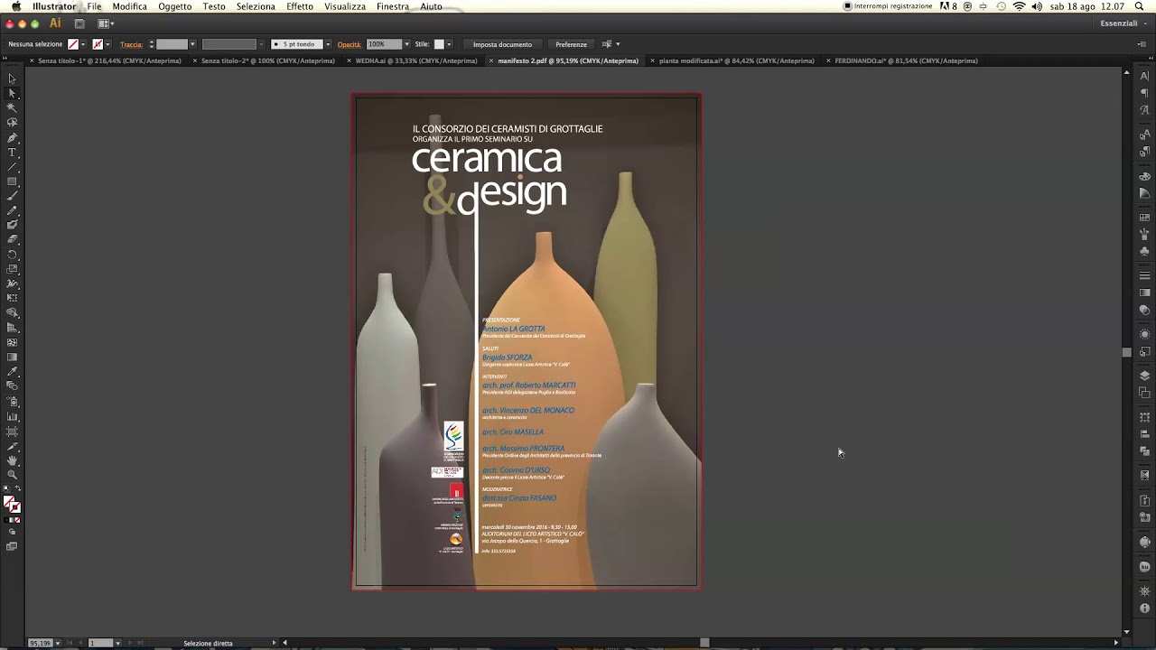
Task: Click the Preferenze button
Action: 571,44
